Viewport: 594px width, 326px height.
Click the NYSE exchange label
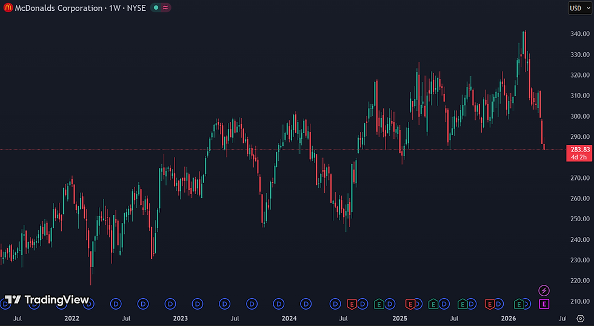pyautogui.click(x=136, y=8)
